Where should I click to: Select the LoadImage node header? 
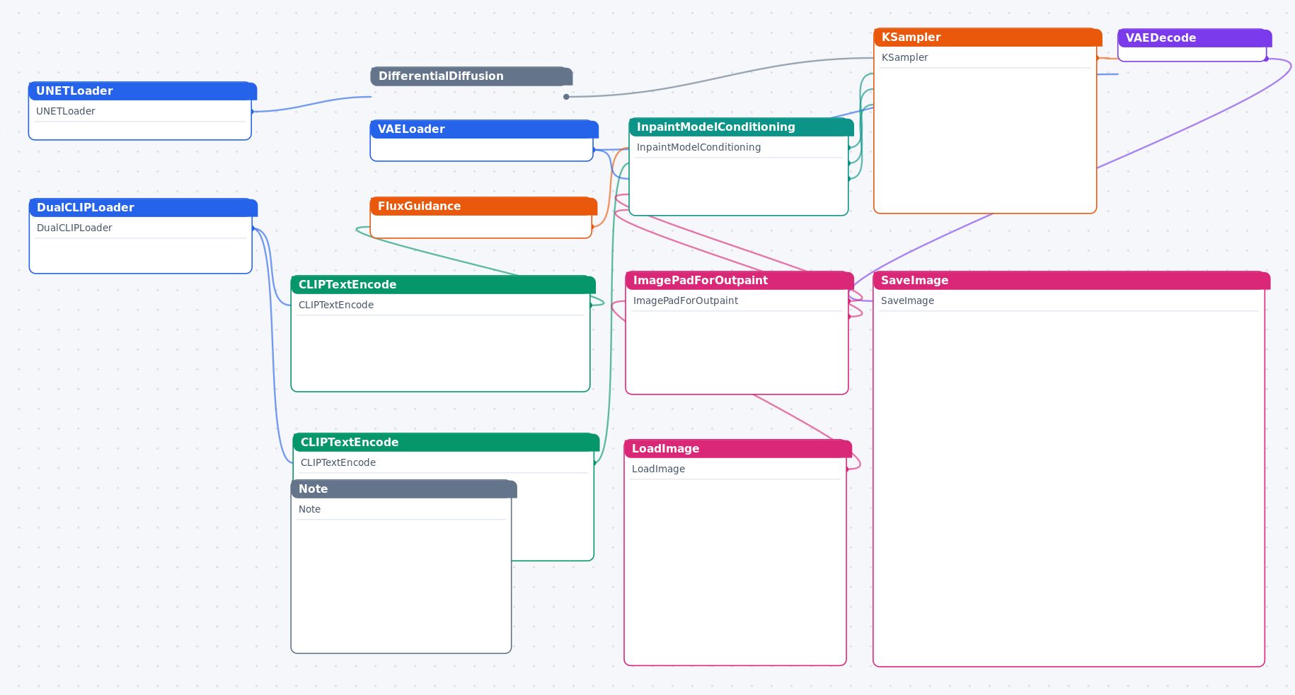738,449
